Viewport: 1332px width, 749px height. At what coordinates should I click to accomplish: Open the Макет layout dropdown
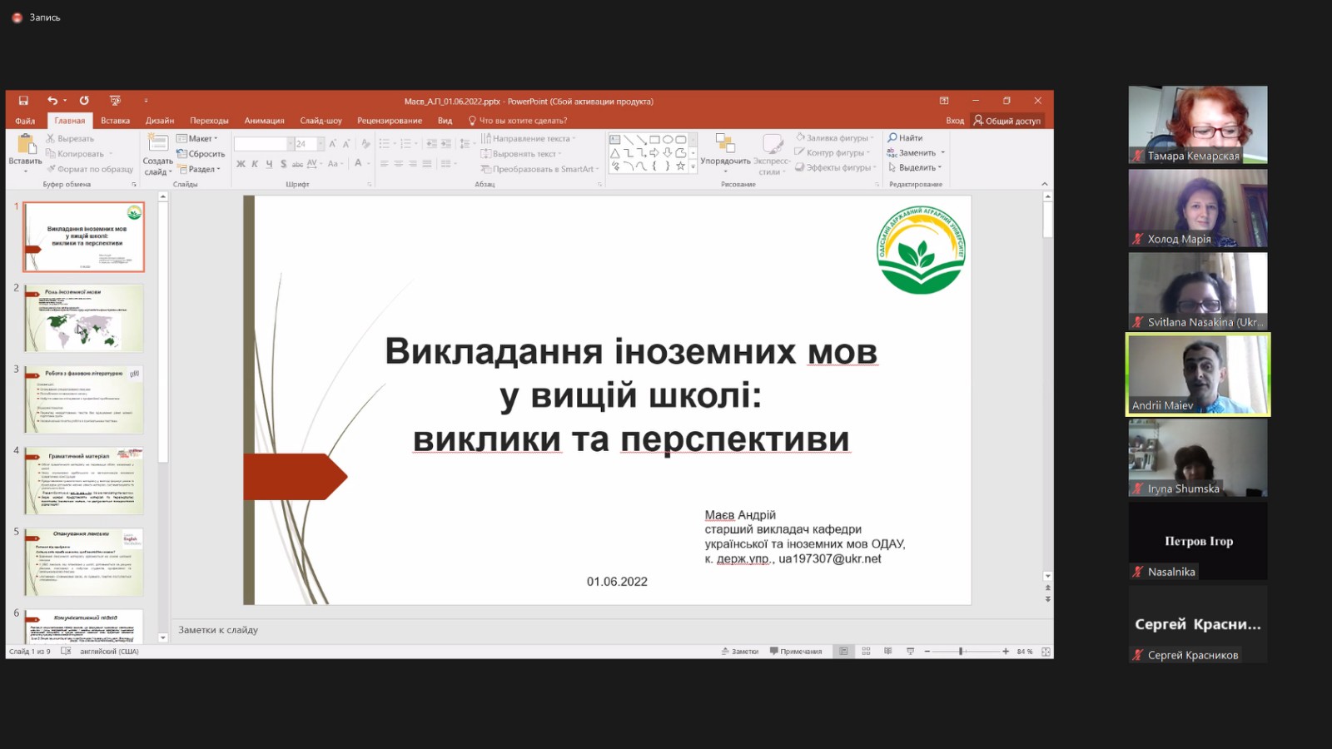[197, 139]
